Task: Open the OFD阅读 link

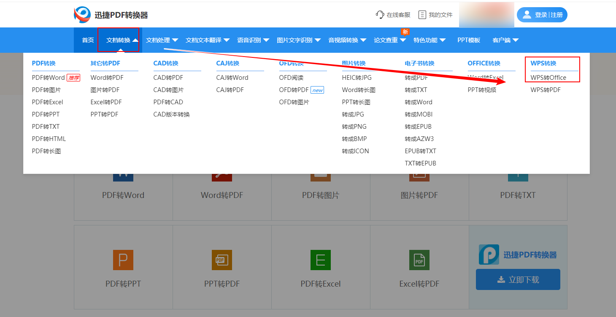Action: 291,78
